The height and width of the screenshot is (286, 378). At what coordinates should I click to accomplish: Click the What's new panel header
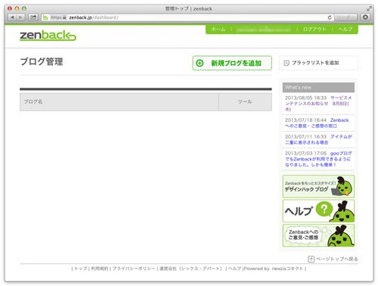[x=318, y=88]
